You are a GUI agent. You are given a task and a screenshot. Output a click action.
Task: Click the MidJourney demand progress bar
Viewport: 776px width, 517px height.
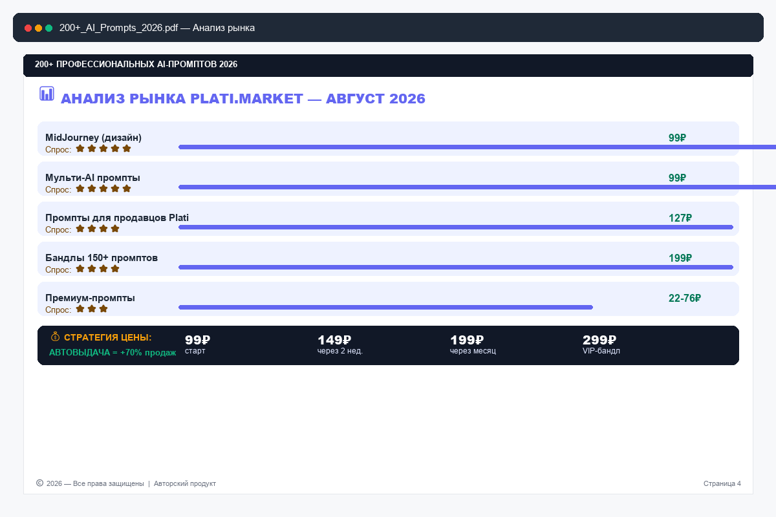tap(477, 147)
